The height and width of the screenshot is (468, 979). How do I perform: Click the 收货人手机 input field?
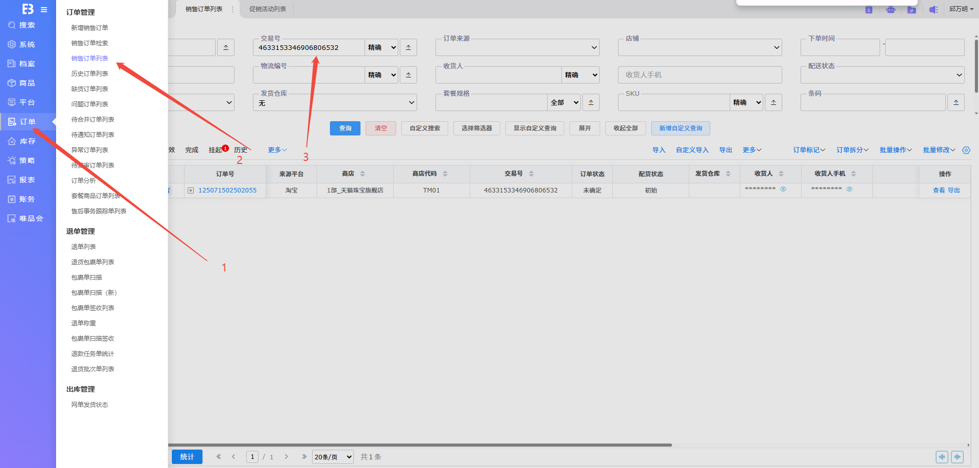pyautogui.click(x=700, y=75)
